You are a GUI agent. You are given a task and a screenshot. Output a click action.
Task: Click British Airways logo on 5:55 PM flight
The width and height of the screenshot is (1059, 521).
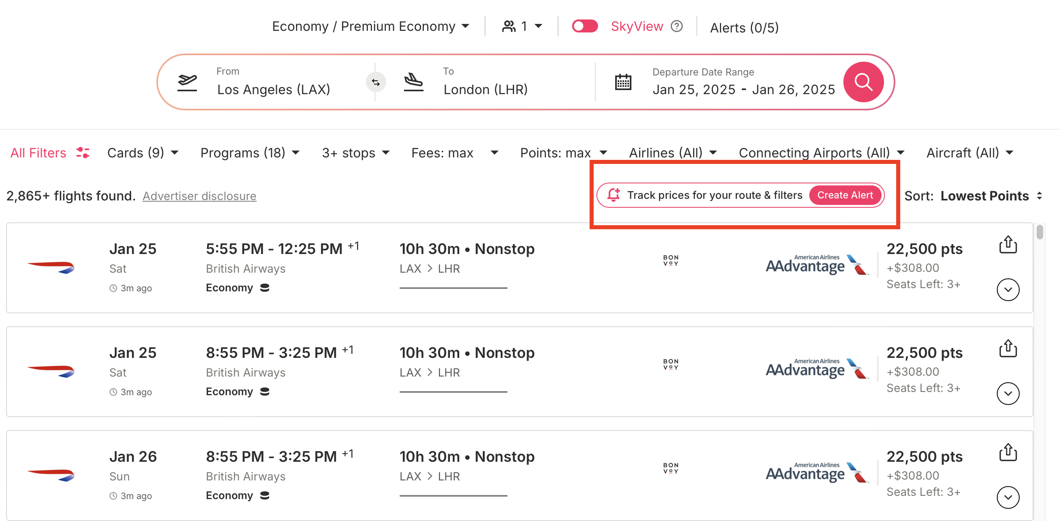(51, 267)
